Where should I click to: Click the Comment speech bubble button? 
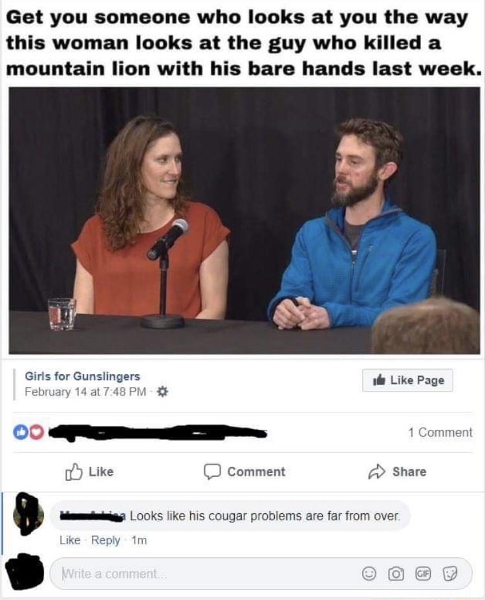244,472
